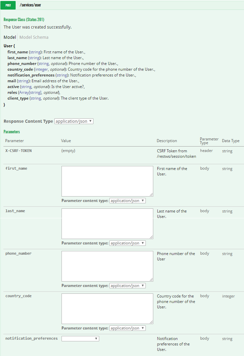The height and width of the screenshot is (356, 244).
Task: Switch to the Model Schema tab
Action: click(x=34, y=37)
